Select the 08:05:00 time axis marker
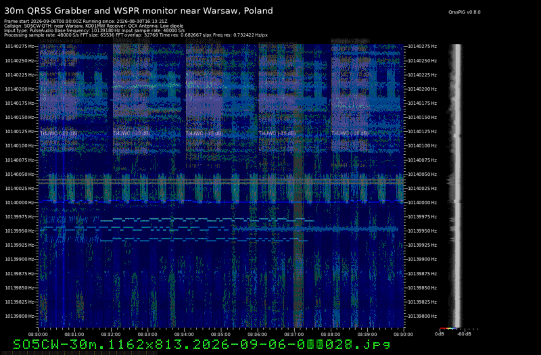This screenshot has width=541, height=355. tap(221, 334)
